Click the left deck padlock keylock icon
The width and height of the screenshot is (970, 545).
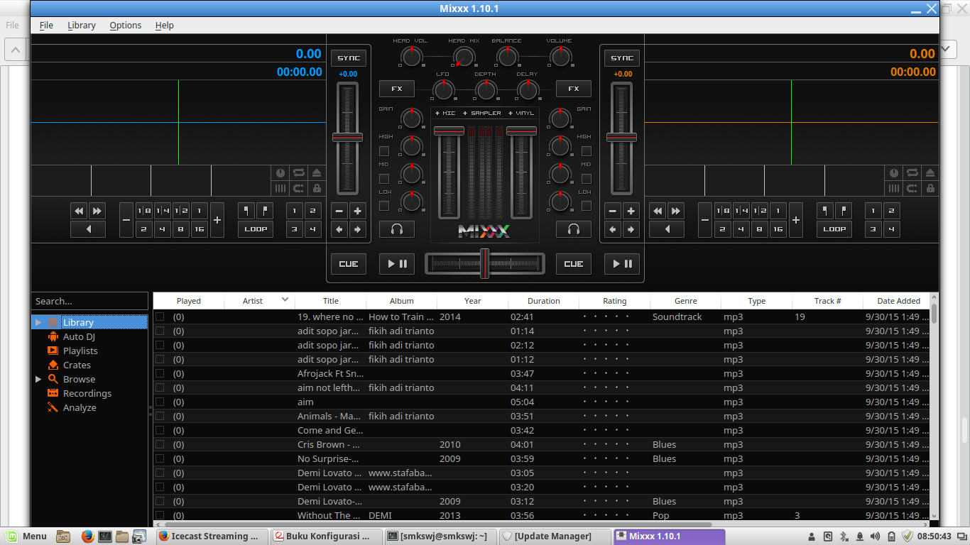click(x=316, y=188)
